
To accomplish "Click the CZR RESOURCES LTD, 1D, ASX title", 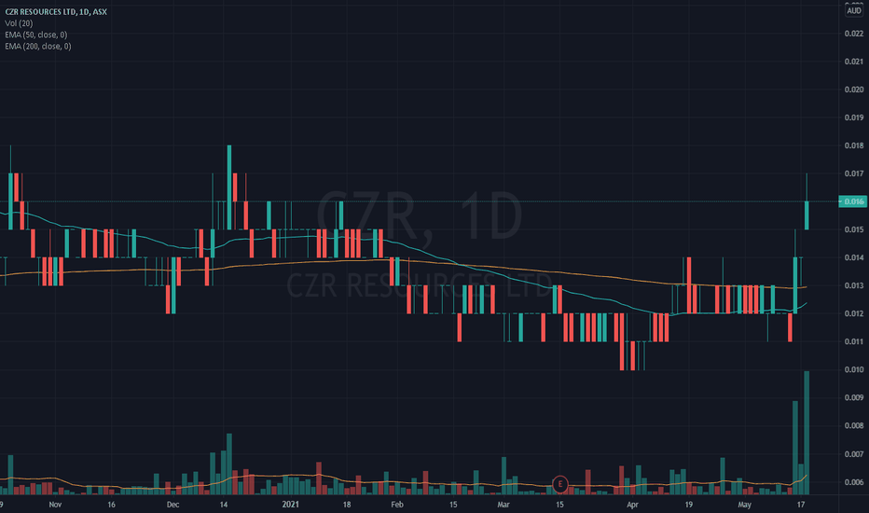I will (x=56, y=11).
